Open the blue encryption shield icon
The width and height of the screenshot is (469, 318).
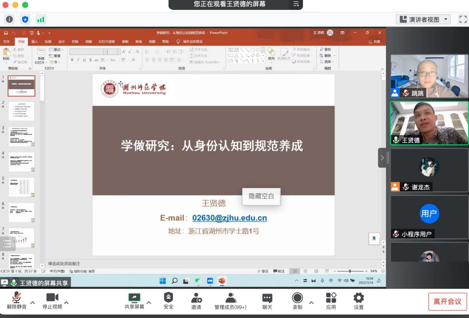25,20
